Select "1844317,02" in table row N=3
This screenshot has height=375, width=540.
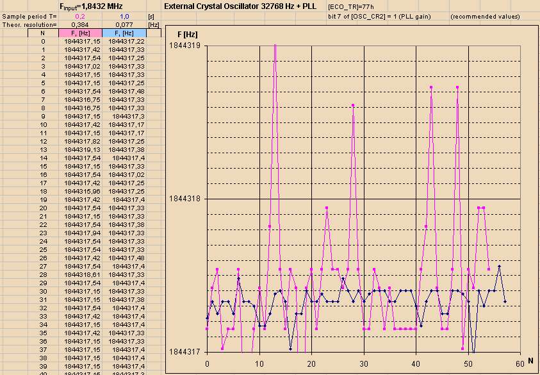(x=80, y=67)
